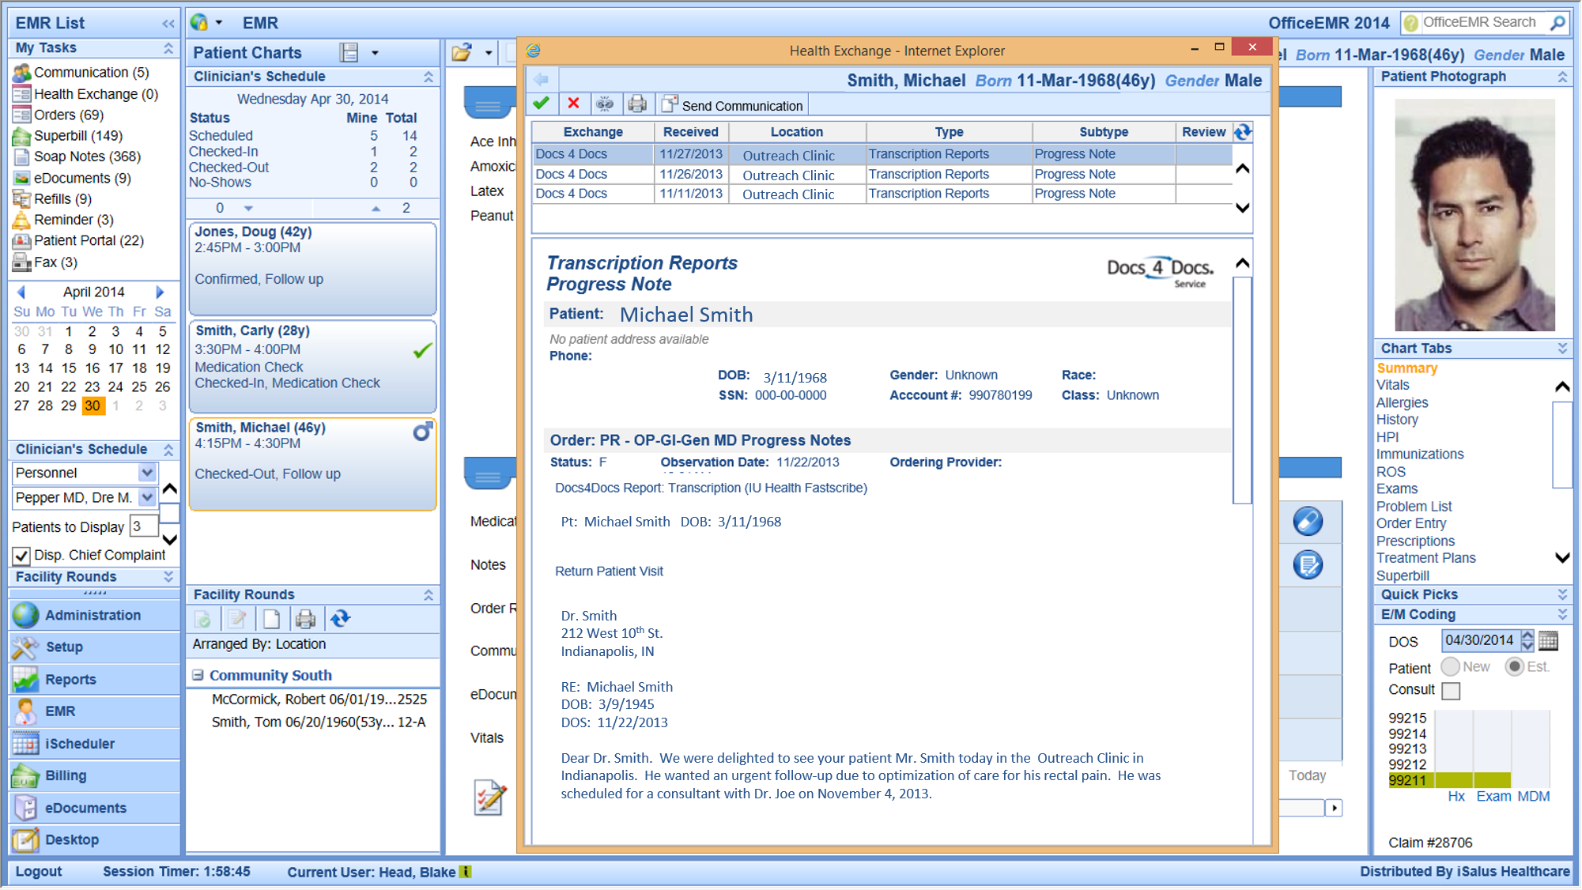Click info icon next to Current User

(466, 871)
